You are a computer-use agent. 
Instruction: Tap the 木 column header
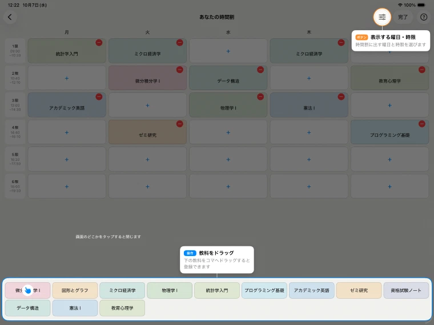[x=309, y=32]
